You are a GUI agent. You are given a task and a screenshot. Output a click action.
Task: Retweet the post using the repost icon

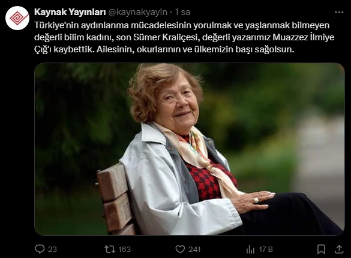click(110, 249)
